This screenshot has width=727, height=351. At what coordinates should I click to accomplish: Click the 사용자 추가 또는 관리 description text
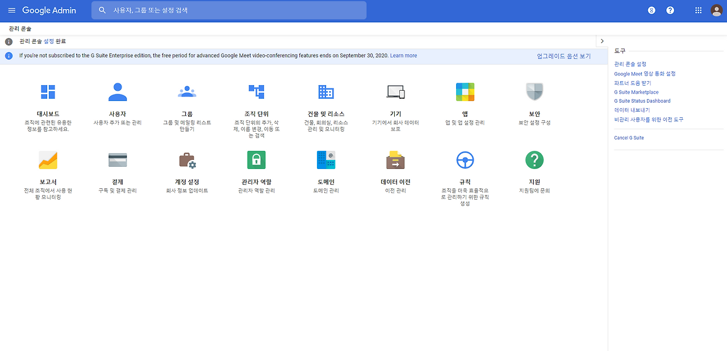tap(118, 122)
